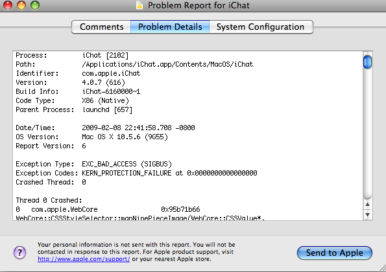Click the date 2009-02-08 22:41:58.708 -0800

tap(138, 128)
